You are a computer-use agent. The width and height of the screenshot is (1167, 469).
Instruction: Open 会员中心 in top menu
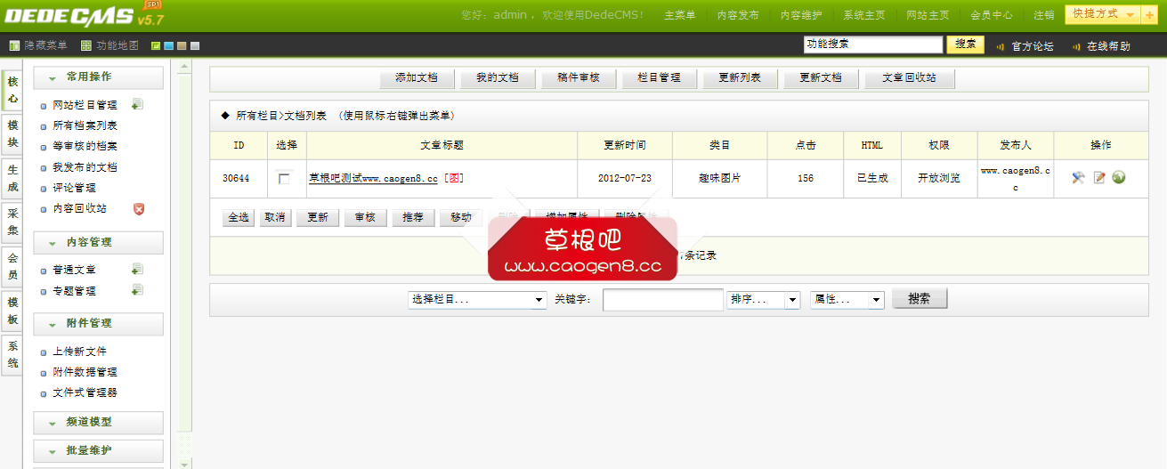pyautogui.click(x=991, y=15)
